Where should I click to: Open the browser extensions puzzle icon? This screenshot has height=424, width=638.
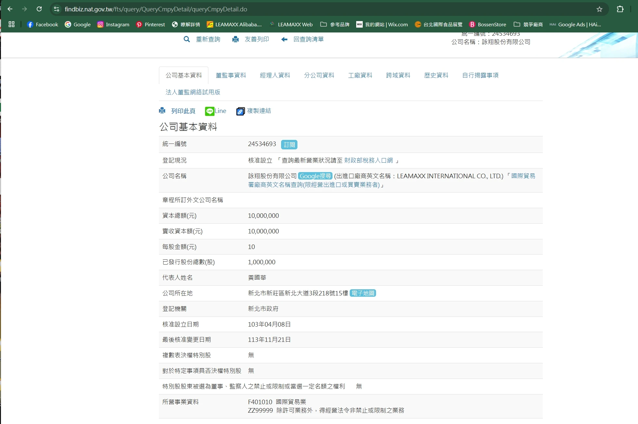(x=620, y=9)
